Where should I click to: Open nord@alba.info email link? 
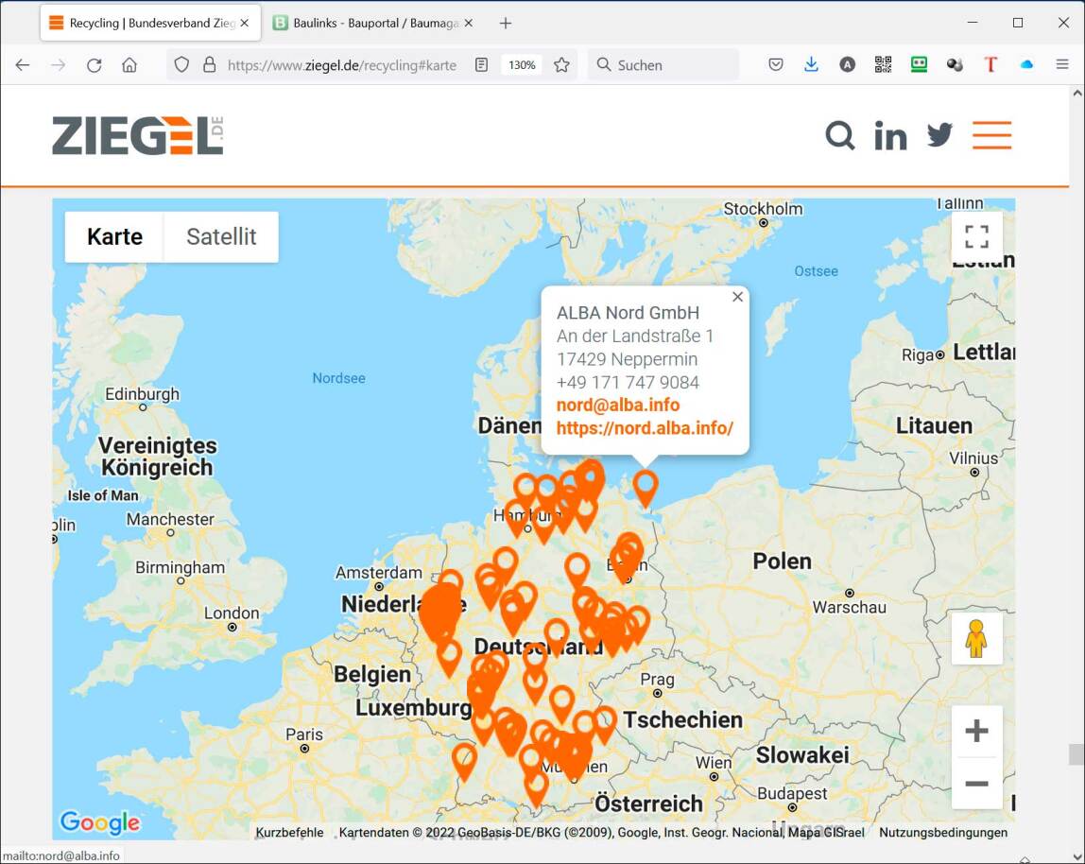[618, 405]
